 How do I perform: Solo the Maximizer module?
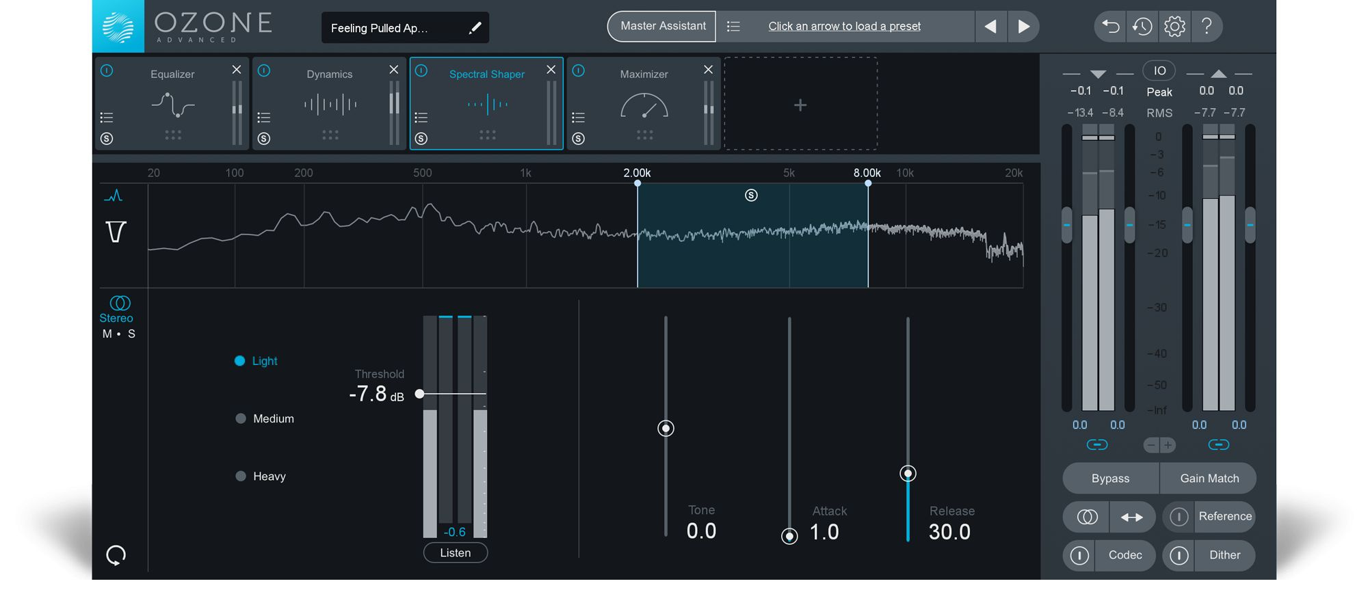[x=579, y=139]
